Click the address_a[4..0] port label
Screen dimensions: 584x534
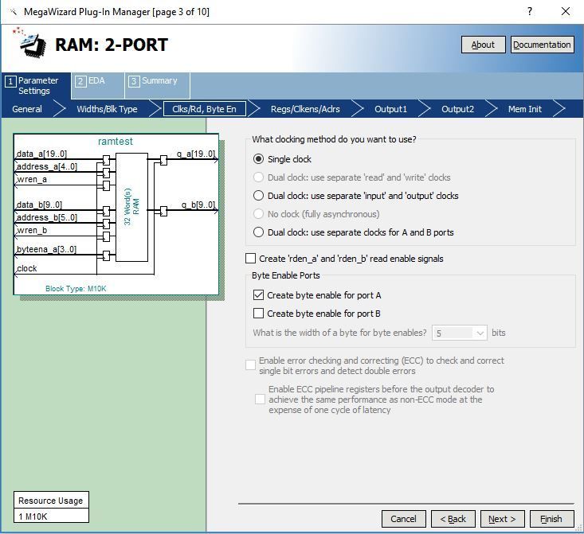click(47, 166)
